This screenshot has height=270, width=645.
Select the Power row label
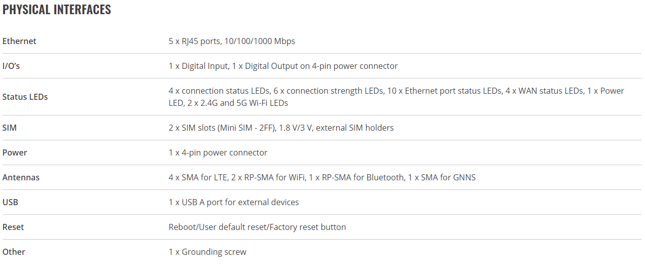(x=15, y=152)
